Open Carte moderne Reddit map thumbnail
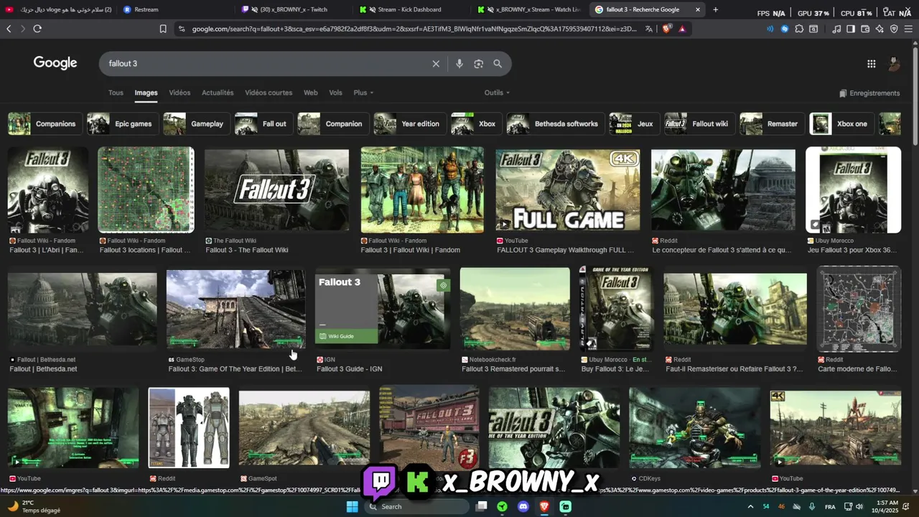919x517 pixels. click(859, 309)
